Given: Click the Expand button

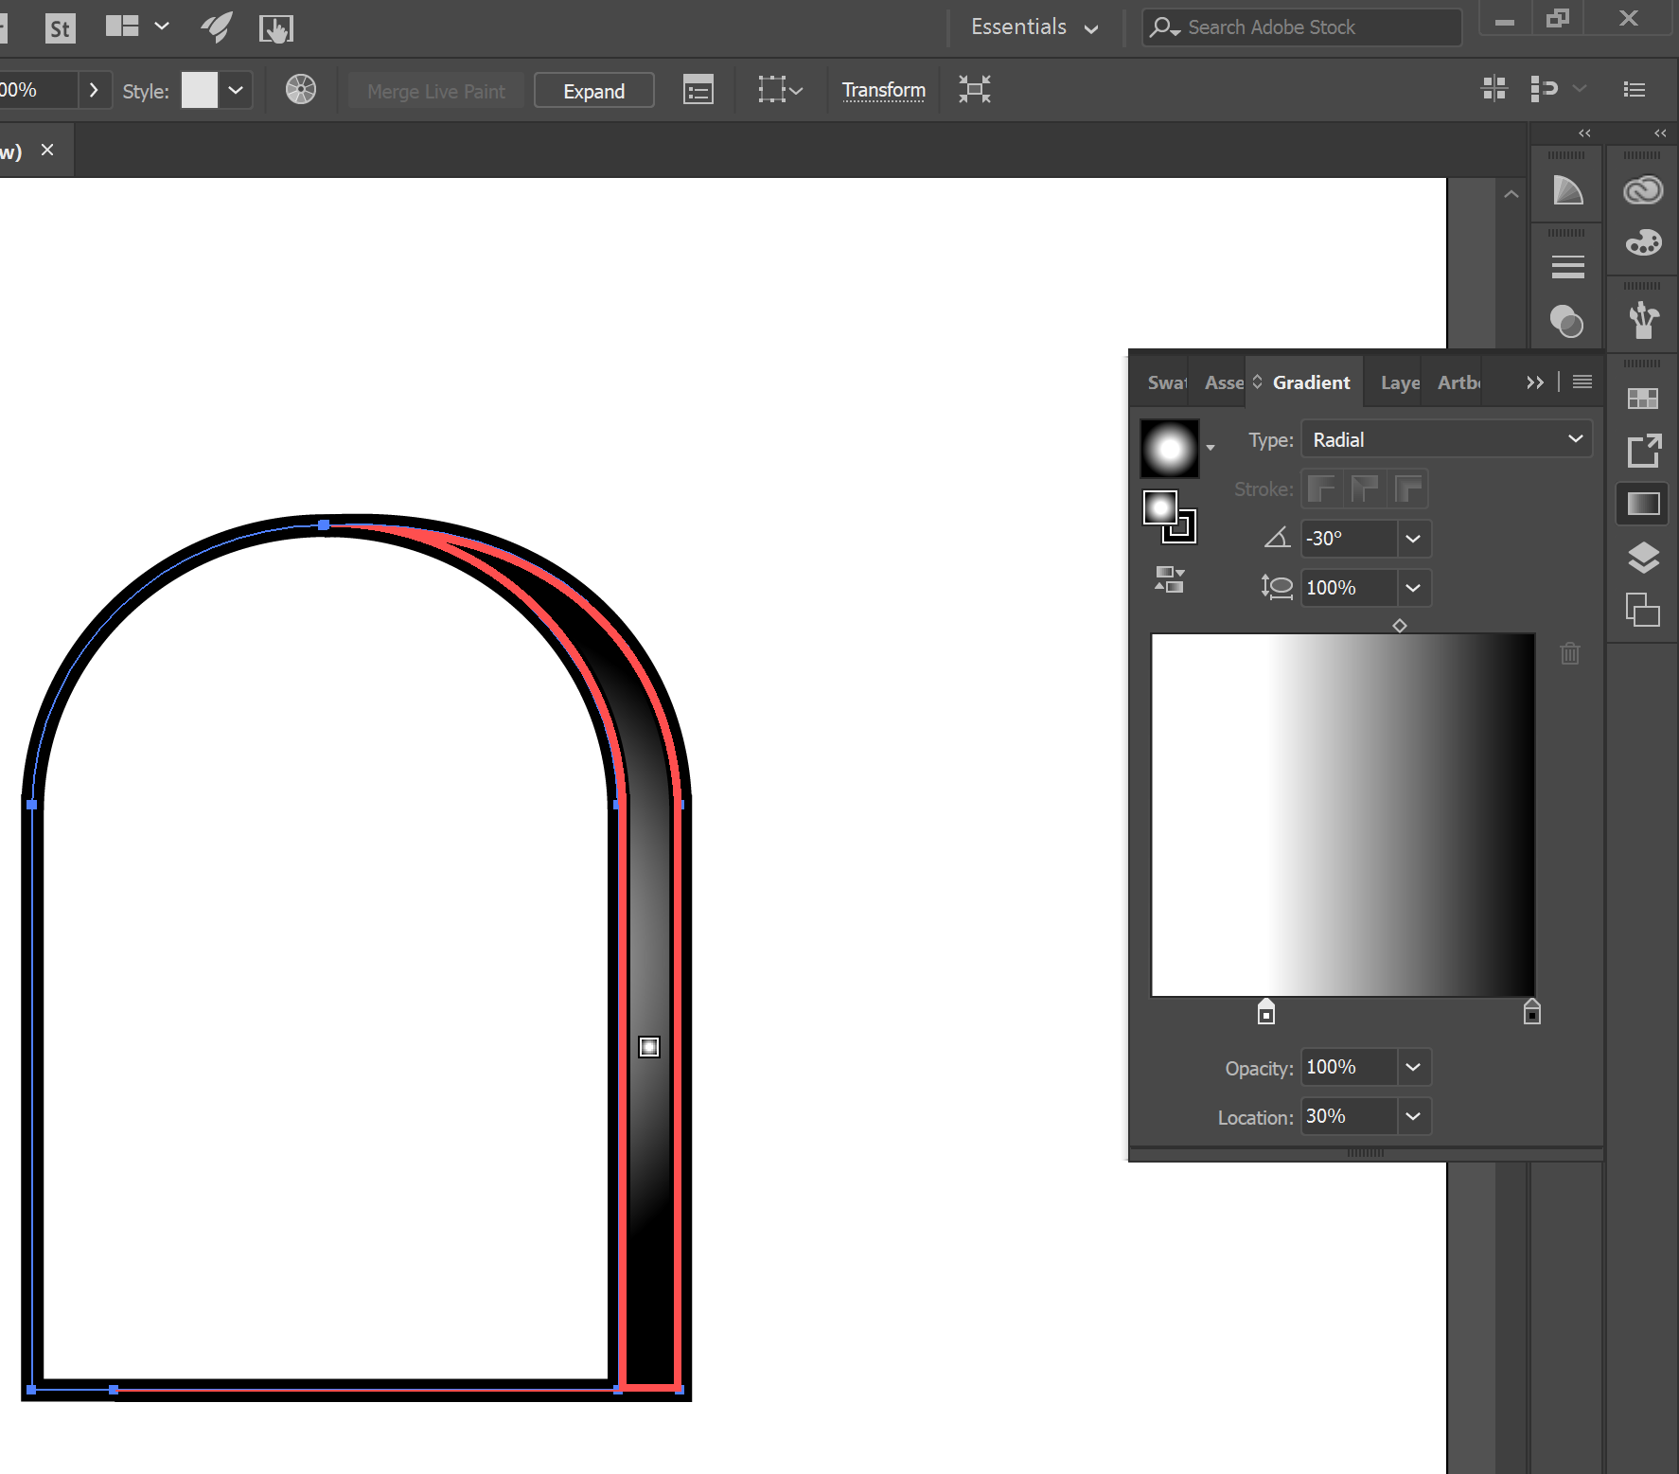Looking at the screenshot, I should [594, 90].
